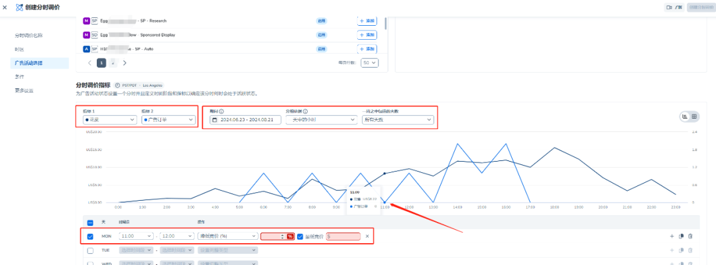Click the stepper arrows in the percentage field

282,237
